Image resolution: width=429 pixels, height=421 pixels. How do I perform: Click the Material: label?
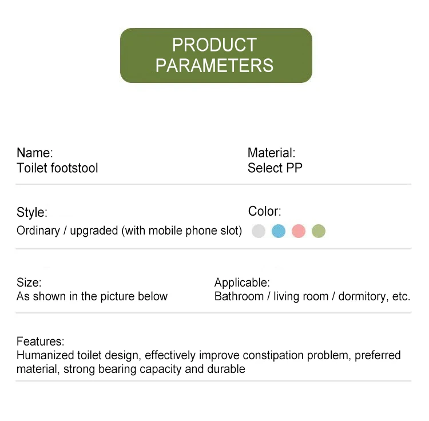271,153
